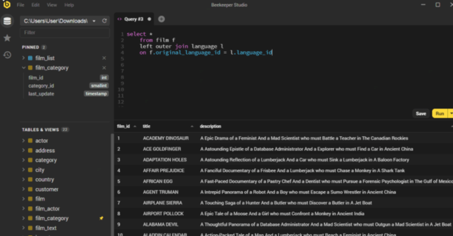
Task: Open the database path dropdown arrow
Action: pyautogui.click(x=94, y=21)
